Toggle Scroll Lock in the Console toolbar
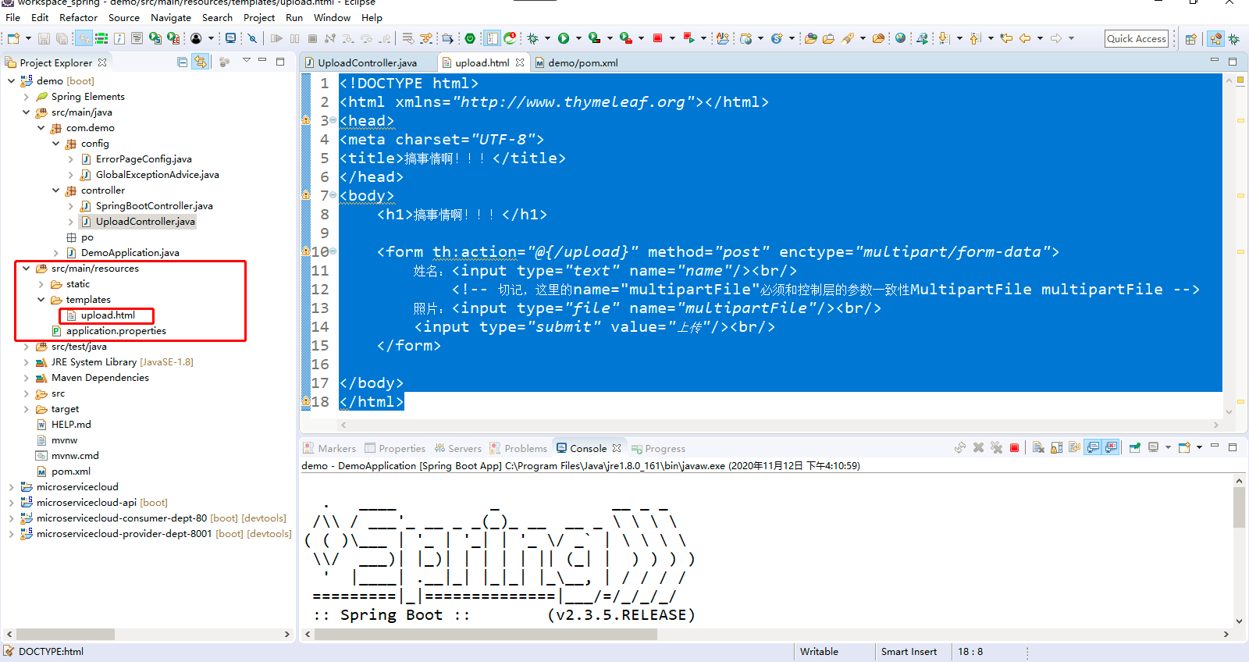The image size is (1249, 662). coord(1056,448)
